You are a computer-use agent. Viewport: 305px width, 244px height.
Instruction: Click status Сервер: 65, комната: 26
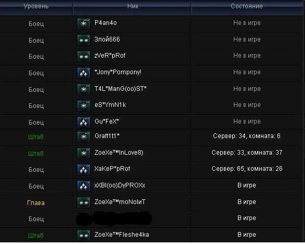point(247,169)
